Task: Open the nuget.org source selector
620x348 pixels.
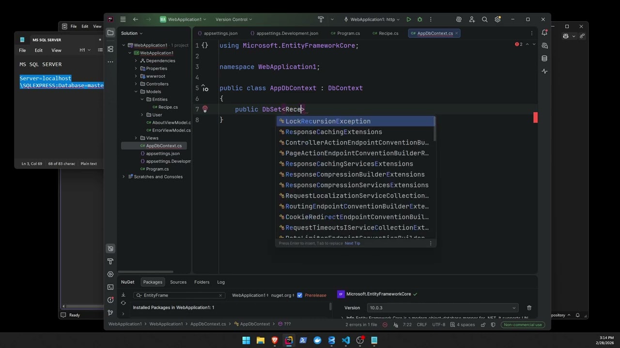Action: click(x=282, y=295)
